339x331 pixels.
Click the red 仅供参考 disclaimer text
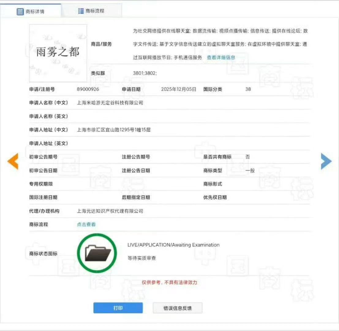169,283
